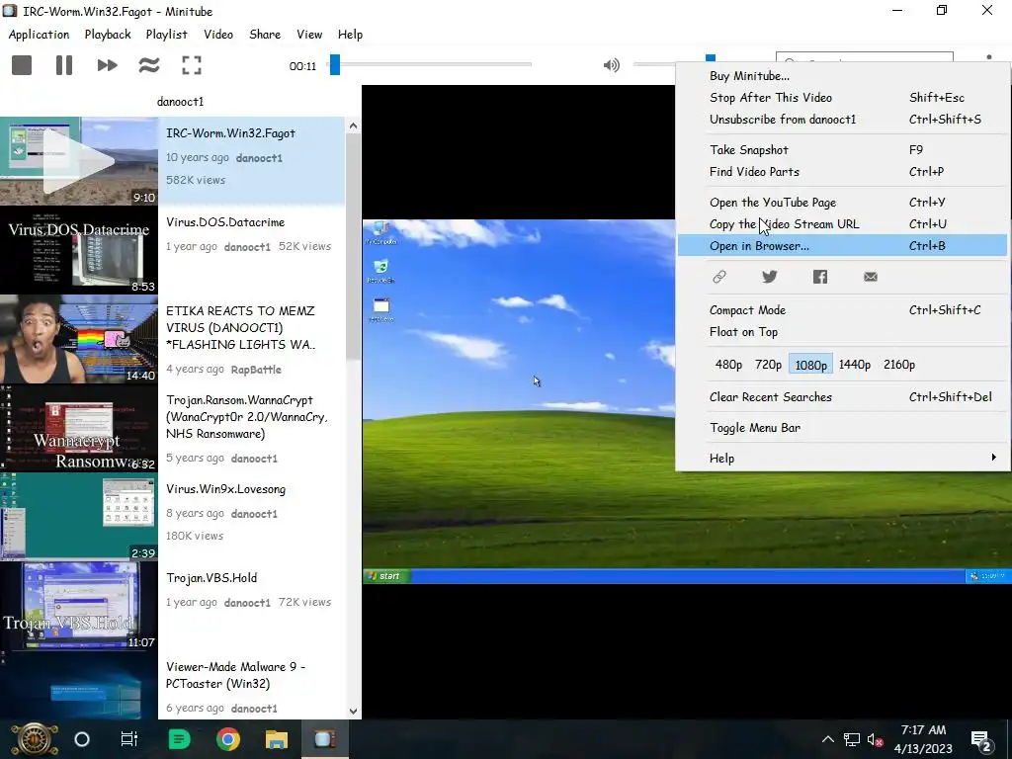Copy link icon in share row
Image resolution: width=1012 pixels, height=759 pixels.
click(x=719, y=277)
